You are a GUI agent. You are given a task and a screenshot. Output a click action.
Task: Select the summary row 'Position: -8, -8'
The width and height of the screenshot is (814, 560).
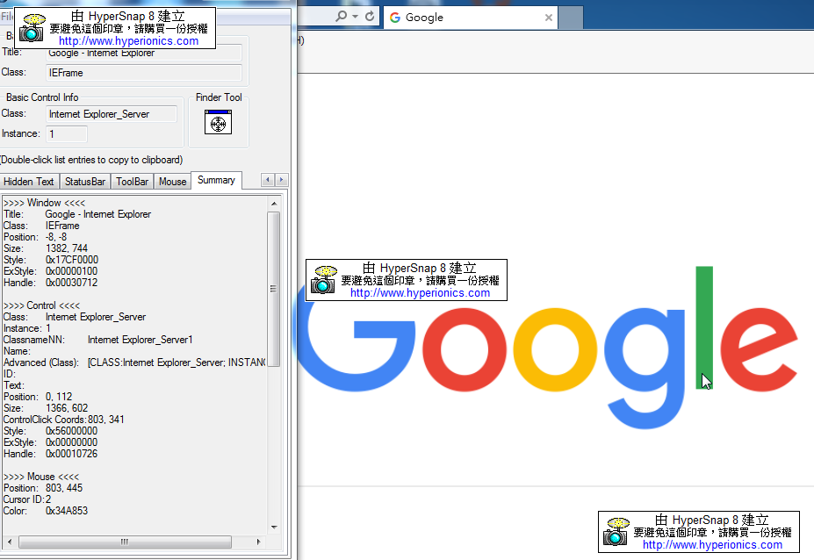coord(35,237)
